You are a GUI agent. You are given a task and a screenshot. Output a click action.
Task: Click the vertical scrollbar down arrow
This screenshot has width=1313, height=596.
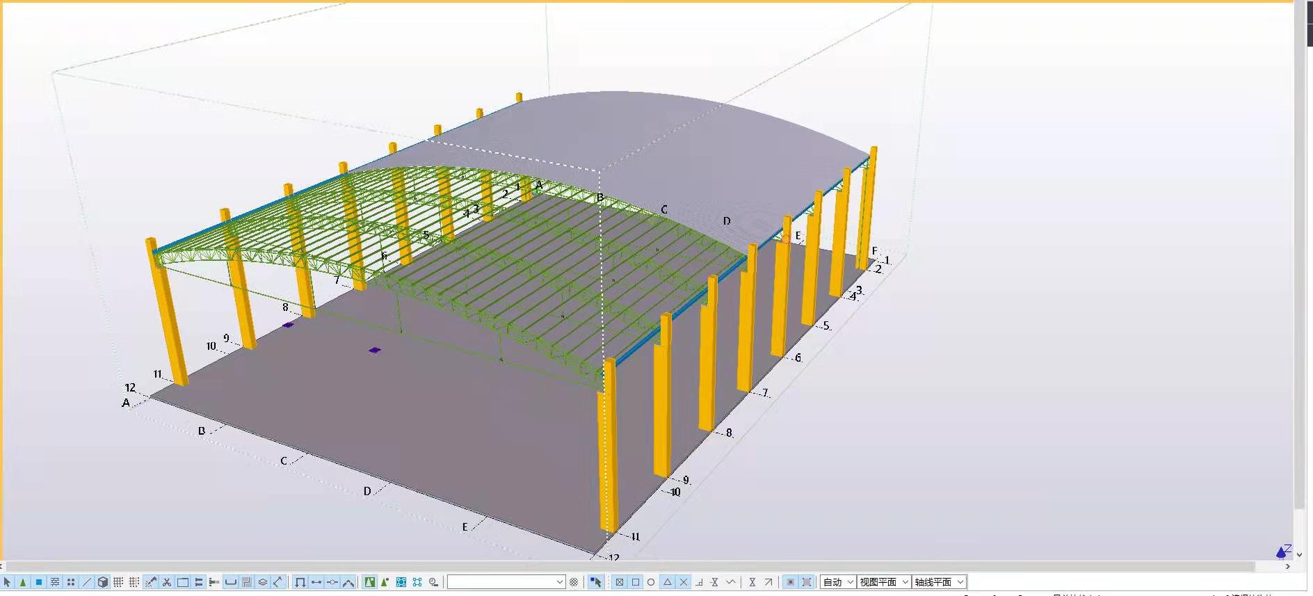(x=1300, y=555)
